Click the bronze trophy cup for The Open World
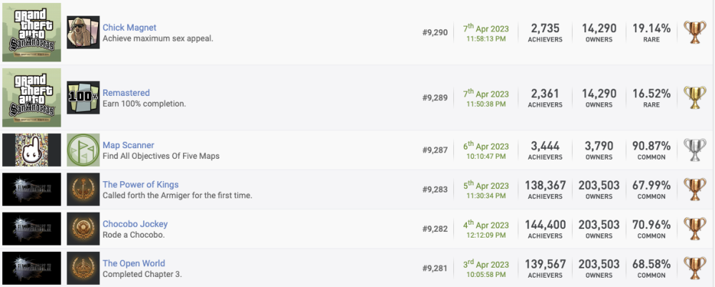Screen dimensions: 715x287 point(694,268)
